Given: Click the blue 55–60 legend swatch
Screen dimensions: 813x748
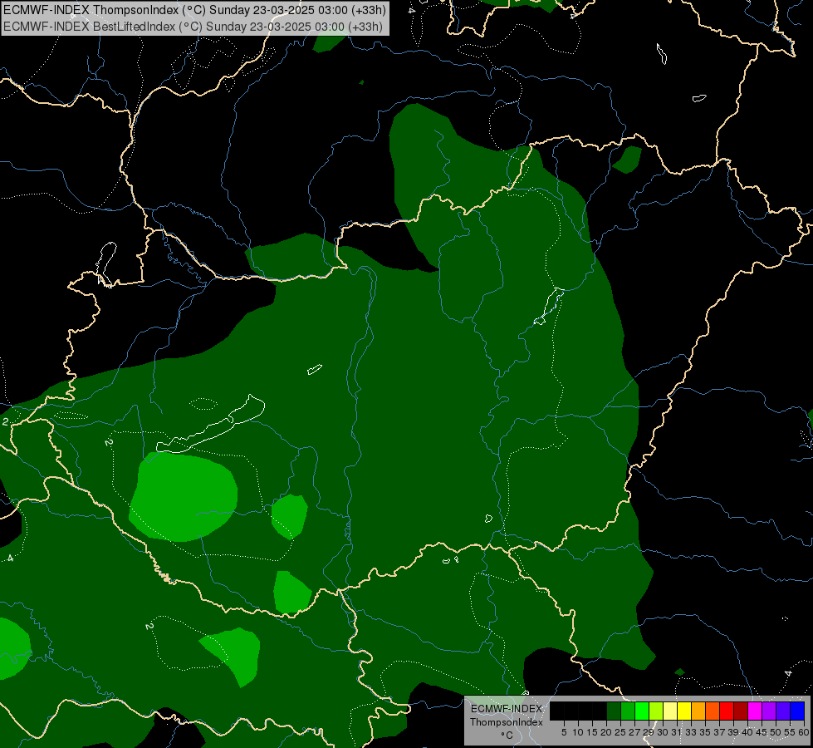Looking at the screenshot, I should (797, 711).
